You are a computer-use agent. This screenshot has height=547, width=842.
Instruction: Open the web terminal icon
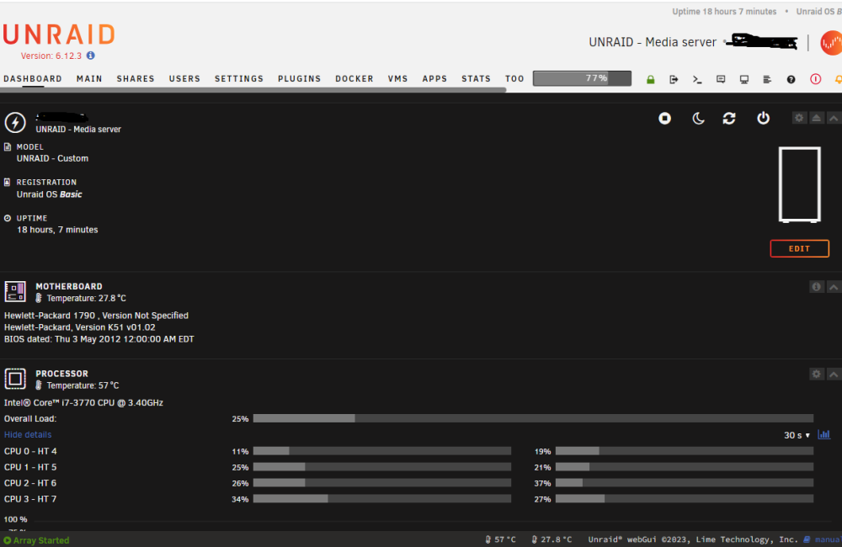tap(697, 79)
